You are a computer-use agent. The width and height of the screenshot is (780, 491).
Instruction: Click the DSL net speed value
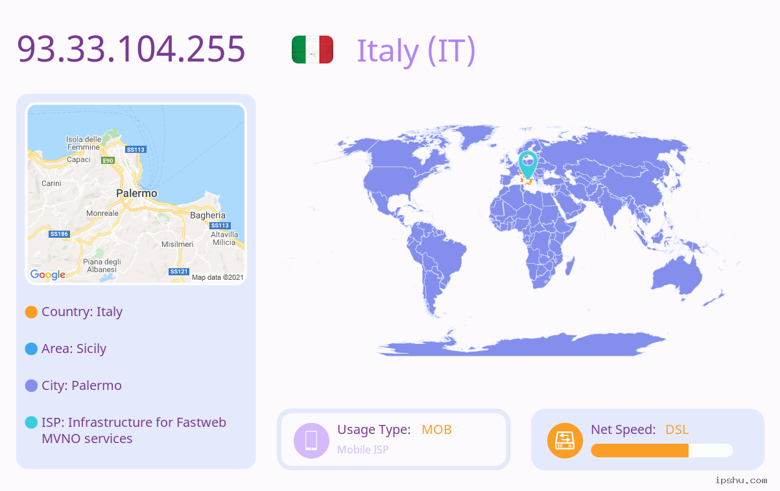click(x=677, y=429)
